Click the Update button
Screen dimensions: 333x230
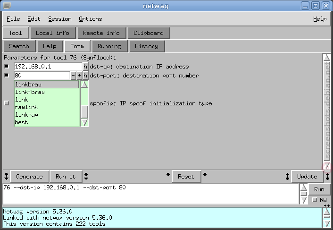307,177
